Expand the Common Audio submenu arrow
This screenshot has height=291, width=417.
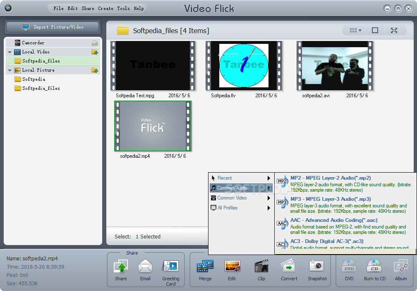pyautogui.click(x=269, y=188)
